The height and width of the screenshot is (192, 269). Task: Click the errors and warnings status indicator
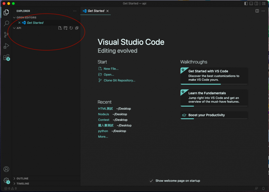(11, 188)
